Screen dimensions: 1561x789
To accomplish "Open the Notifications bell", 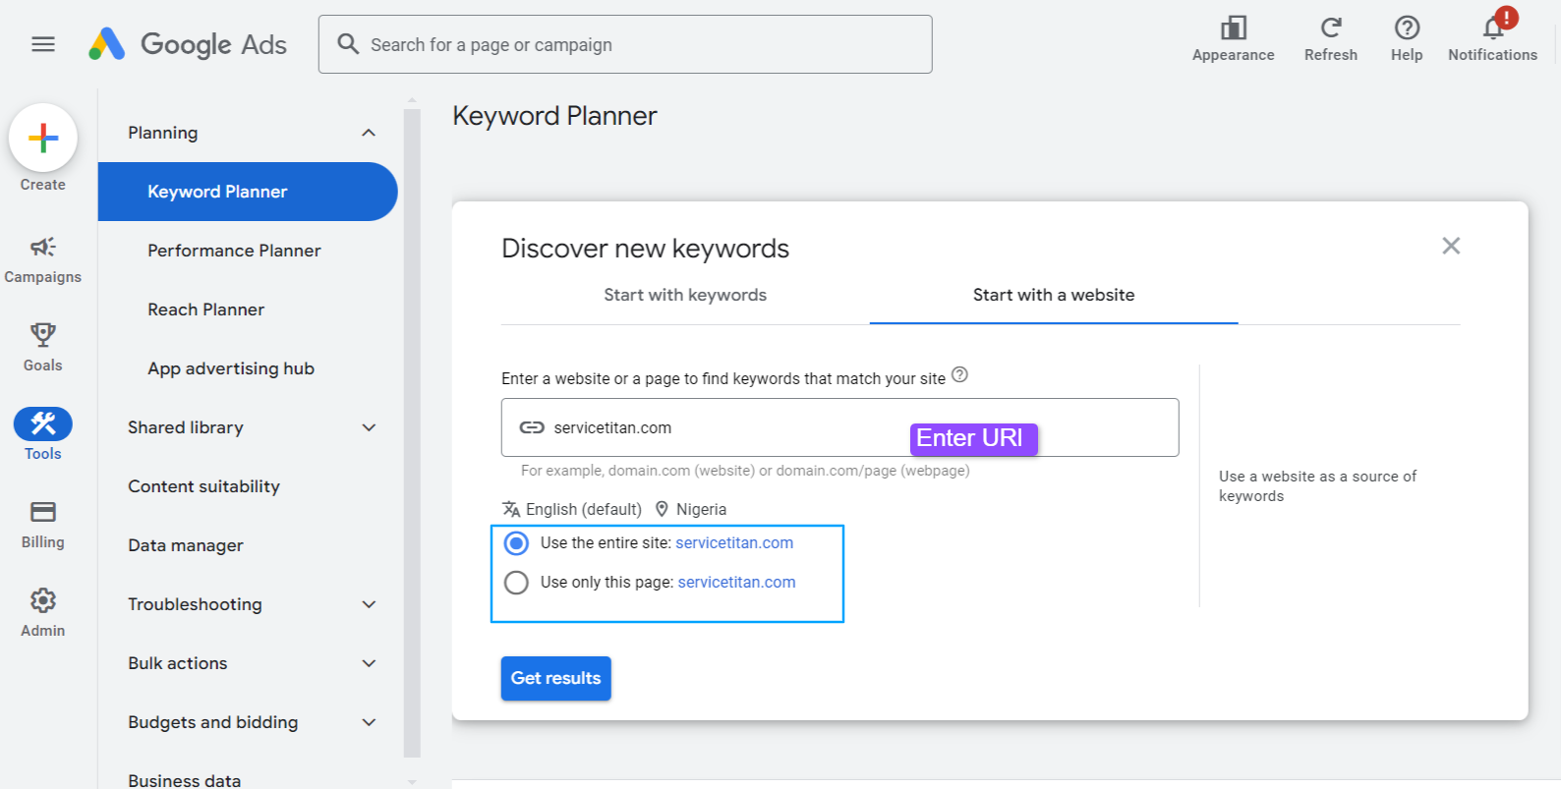I will (1492, 28).
